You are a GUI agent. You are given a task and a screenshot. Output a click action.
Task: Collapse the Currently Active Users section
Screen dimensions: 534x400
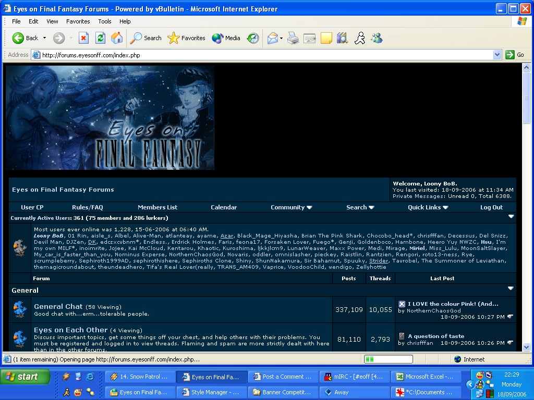(511, 217)
